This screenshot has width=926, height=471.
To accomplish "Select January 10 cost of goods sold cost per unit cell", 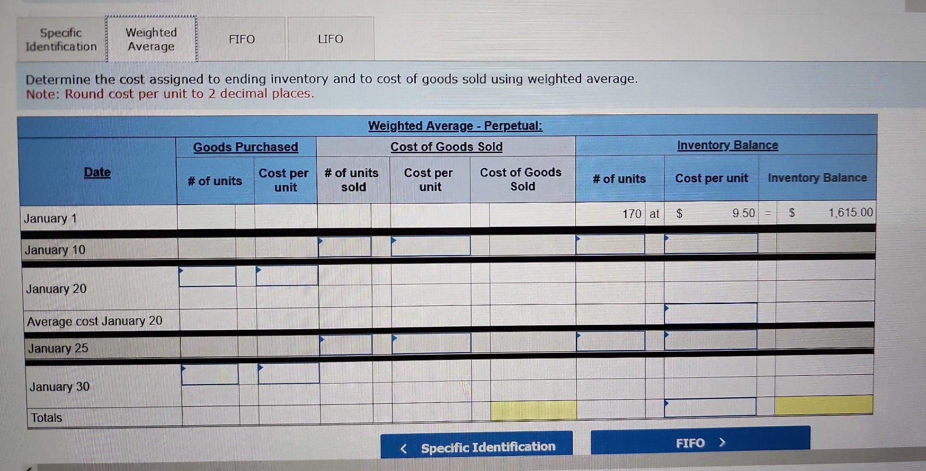I will coord(431,246).
